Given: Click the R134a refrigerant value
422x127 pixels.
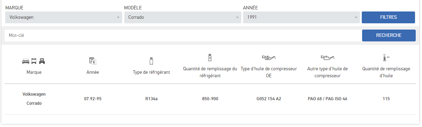Looking at the screenshot, I should 151,99.
